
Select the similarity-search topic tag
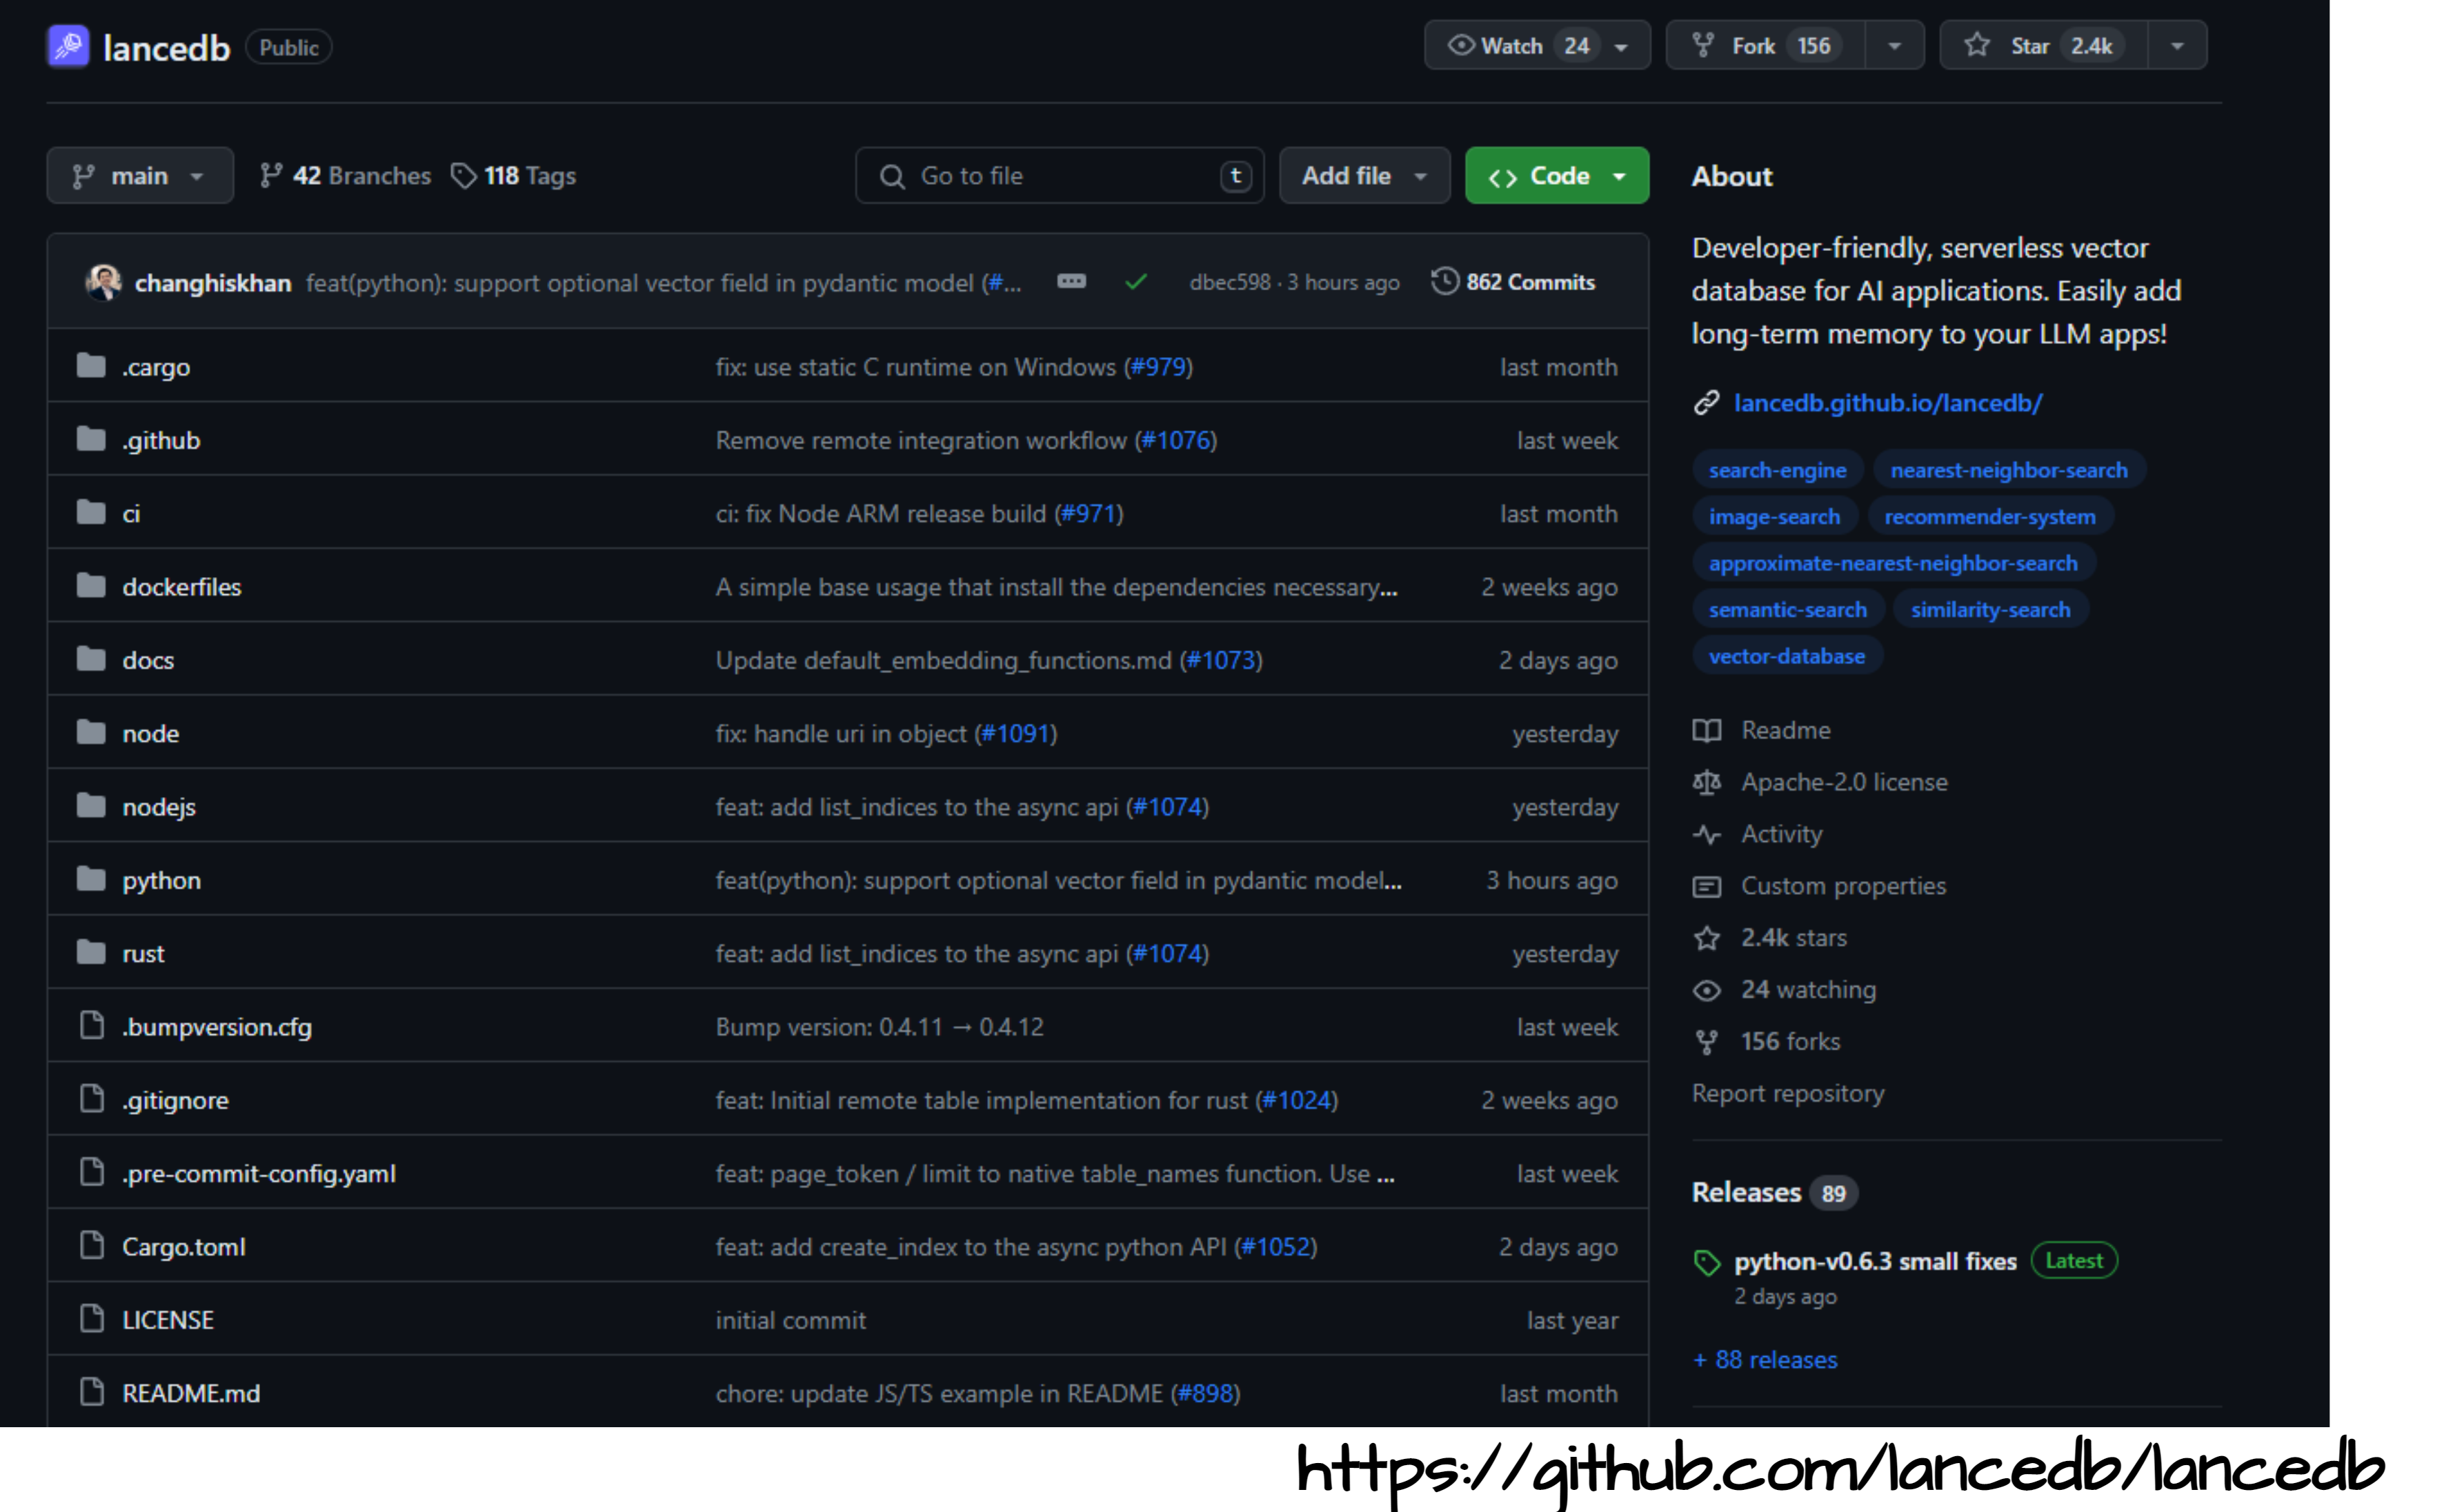click(1991, 609)
